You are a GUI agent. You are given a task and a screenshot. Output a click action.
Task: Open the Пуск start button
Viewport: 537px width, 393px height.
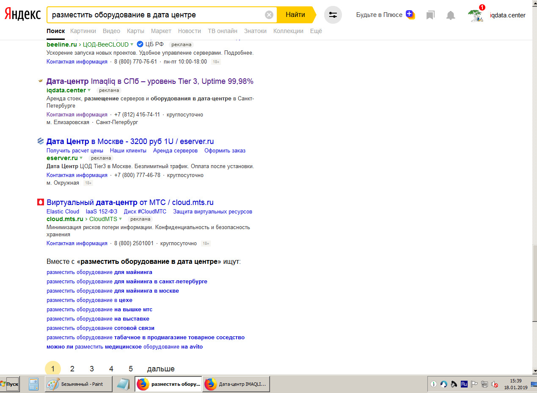pos(9,384)
